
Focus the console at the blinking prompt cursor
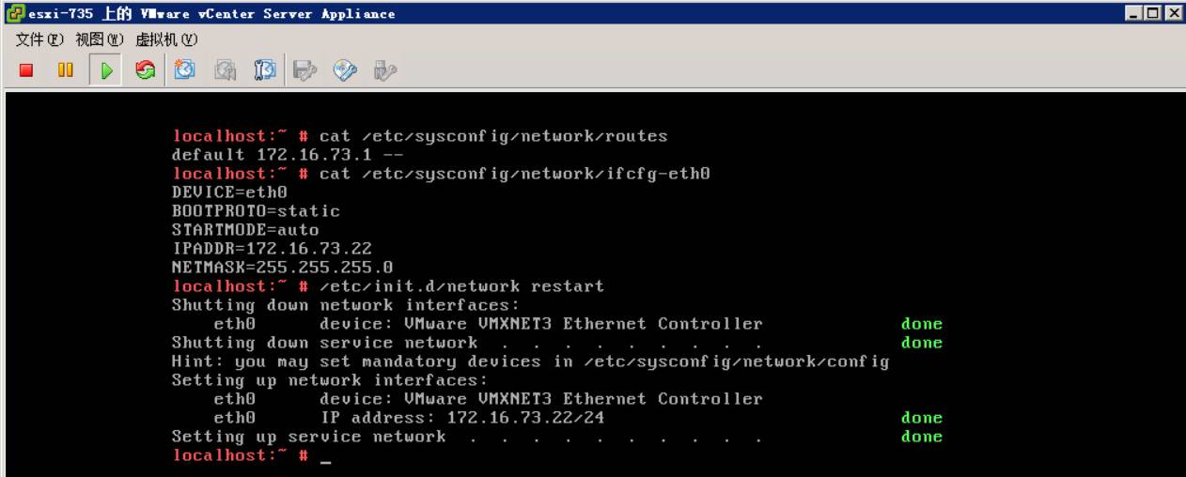coord(325,456)
